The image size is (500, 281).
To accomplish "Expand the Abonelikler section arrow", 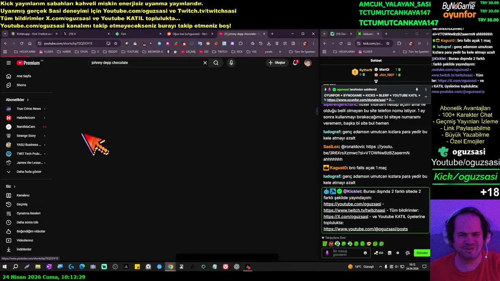I will pos(28,100).
